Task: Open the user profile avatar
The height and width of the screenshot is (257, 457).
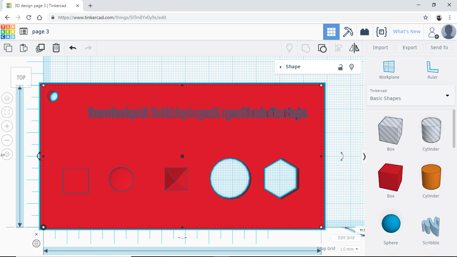Action: point(449,32)
